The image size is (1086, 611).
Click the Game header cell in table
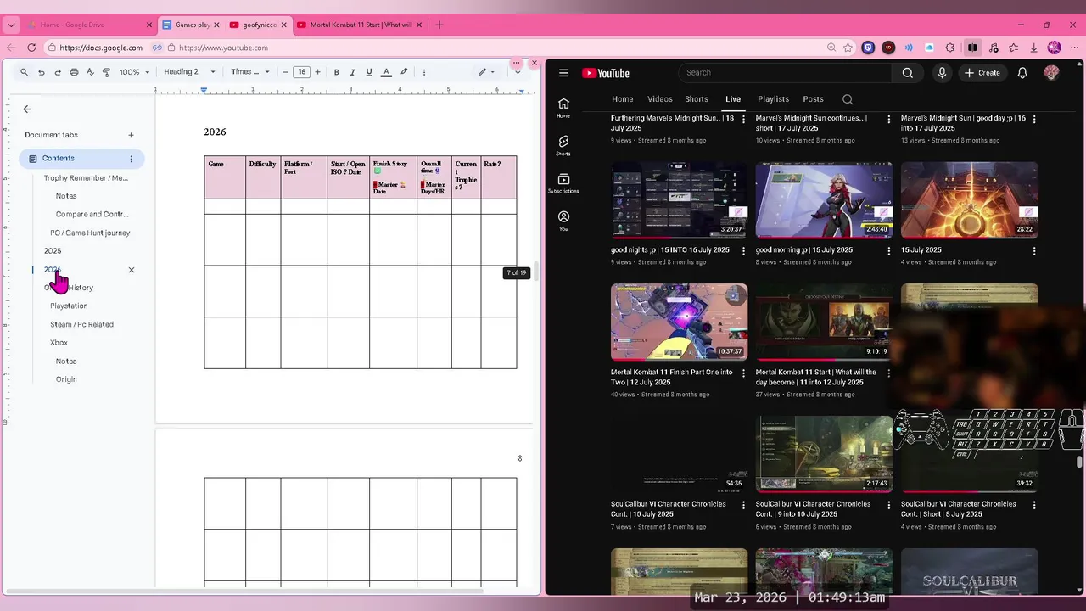(x=225, y=177)
